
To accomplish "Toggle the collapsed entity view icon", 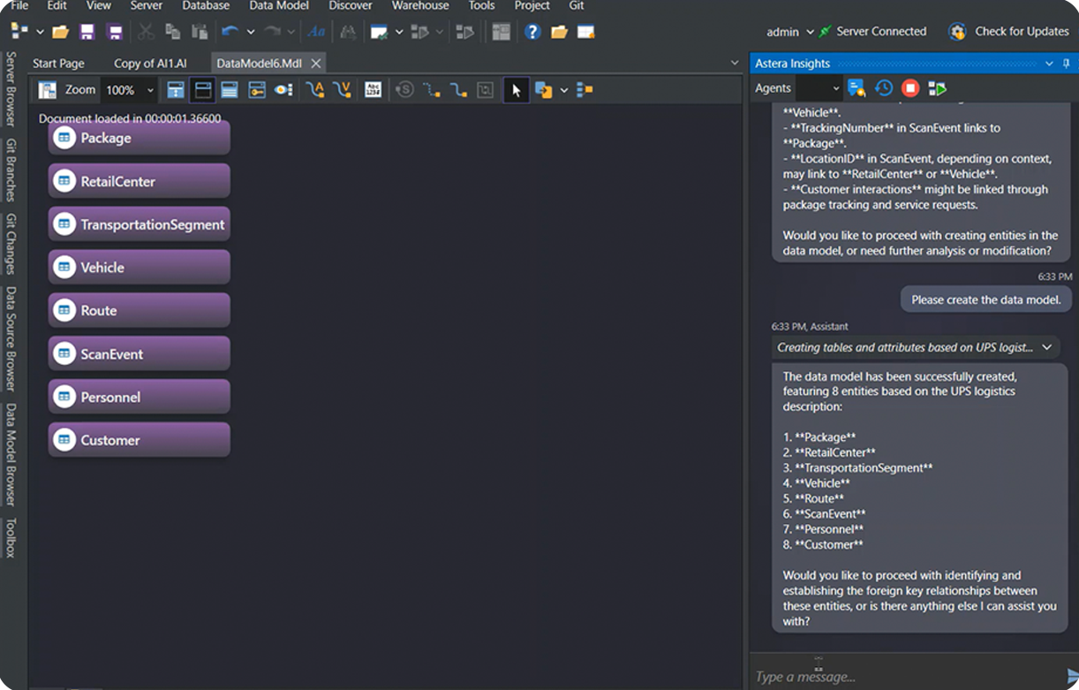I will point(202,90).
